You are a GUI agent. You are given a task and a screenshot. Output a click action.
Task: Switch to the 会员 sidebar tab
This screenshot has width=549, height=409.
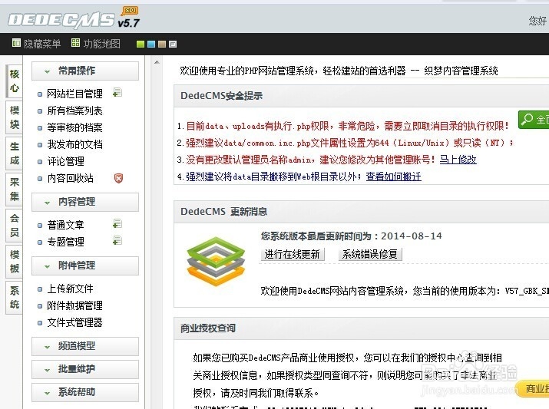pyautogui.click(x=15, y=226)
